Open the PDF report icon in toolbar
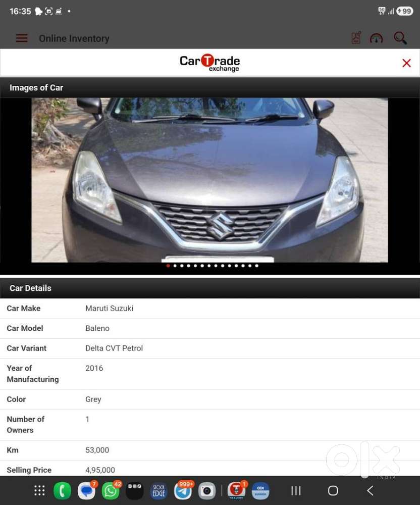This screenshot has height=505, width=420. coord(356,38)
